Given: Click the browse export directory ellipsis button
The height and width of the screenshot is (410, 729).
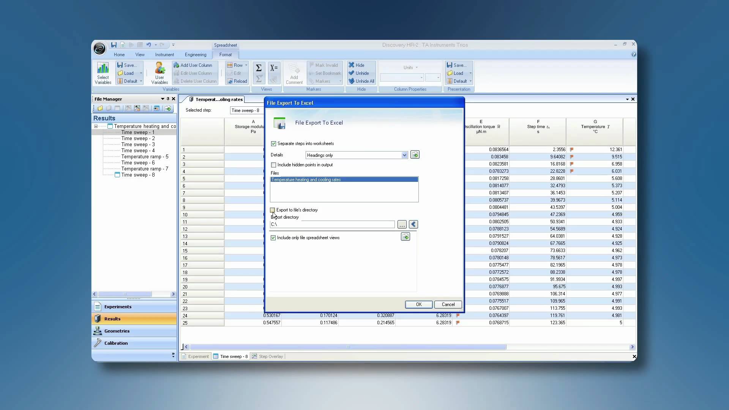Looking at the screenshot, I should [x=402, y=225].
